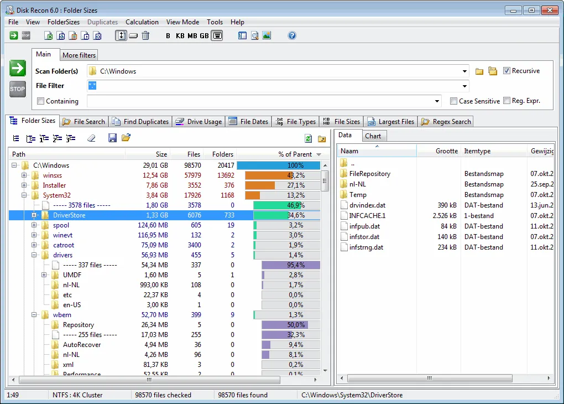The width and height of the screenshot is (564, 404).
Task: Display sizes in MB using the toolbar
Action: click(x=191, y=35)
